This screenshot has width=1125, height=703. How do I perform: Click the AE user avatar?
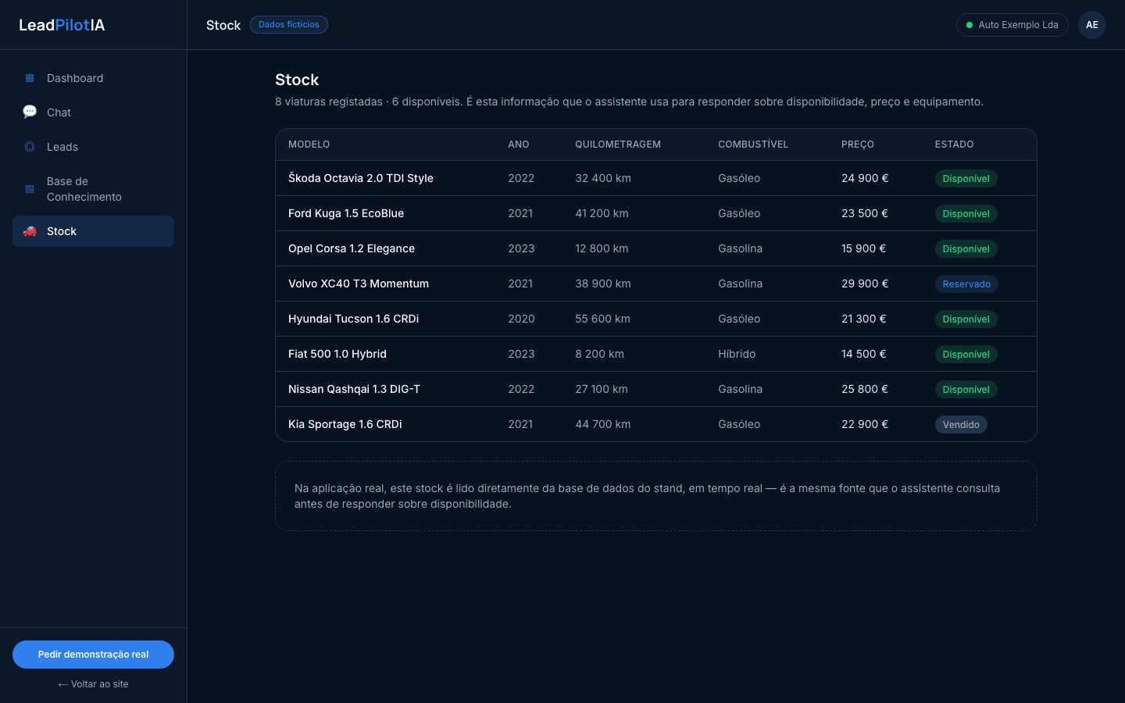tap(1092, 25)
